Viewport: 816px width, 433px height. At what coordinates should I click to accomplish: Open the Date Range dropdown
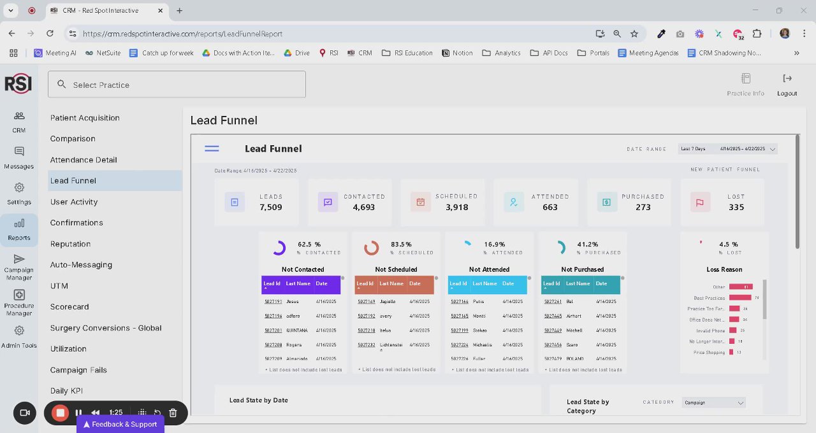(727, 148)
